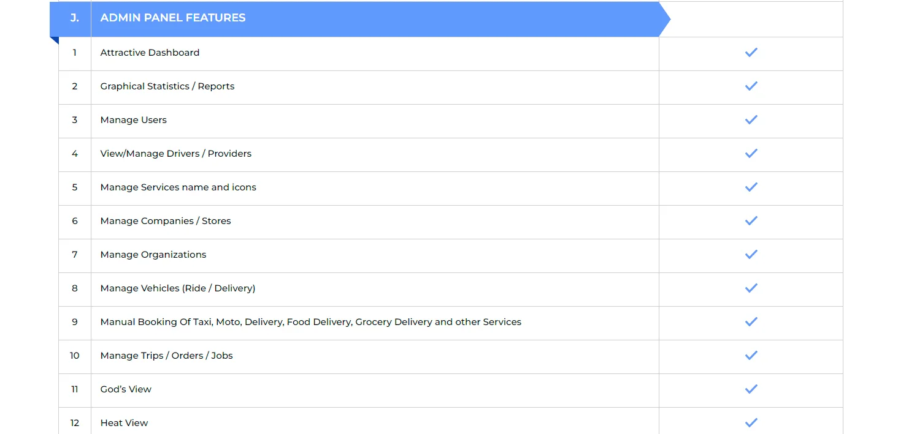
Task: Click the Heat View checkmark
Action: [751, 422]
